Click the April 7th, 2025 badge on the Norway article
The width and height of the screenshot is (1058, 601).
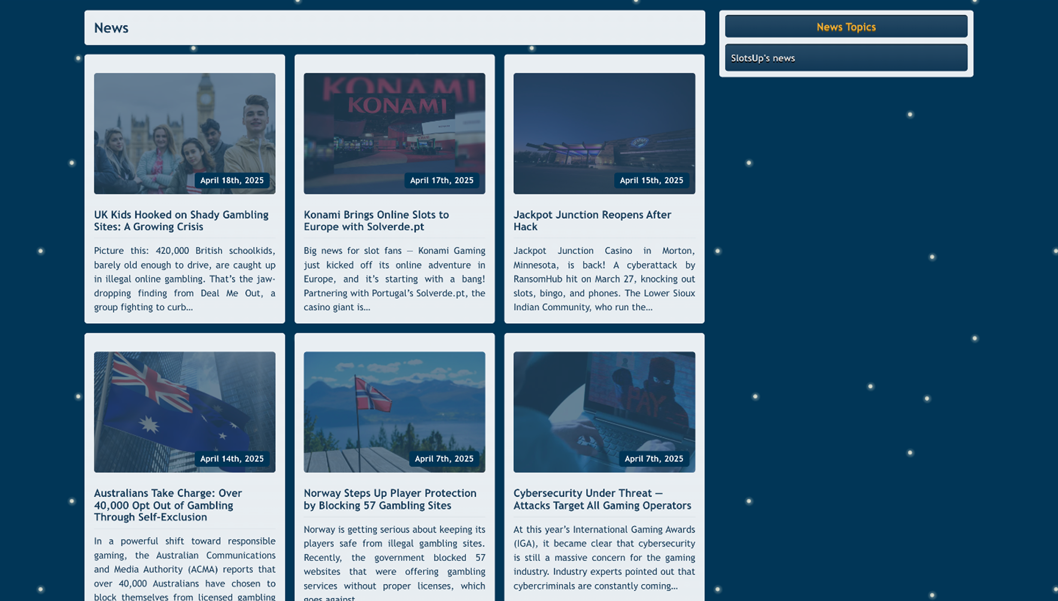(444, 459)
